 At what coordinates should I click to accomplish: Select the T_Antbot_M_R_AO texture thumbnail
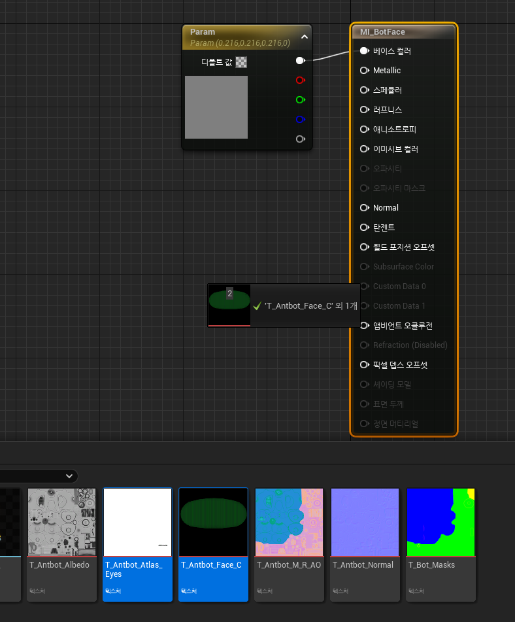(x=289, y=522)
